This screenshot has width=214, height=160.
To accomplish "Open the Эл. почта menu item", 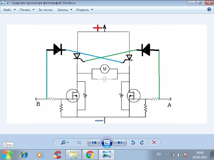I will 45,10.
